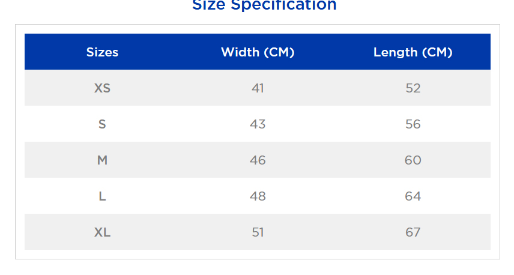The width and height of the screenshot is (514, 275).
Task: Click the blue table header row
Action: [x=258, y=52]
